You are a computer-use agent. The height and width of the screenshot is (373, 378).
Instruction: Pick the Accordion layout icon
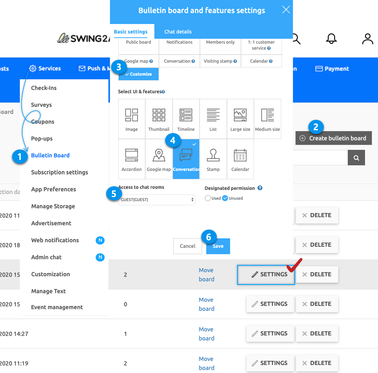coord(131,155)
